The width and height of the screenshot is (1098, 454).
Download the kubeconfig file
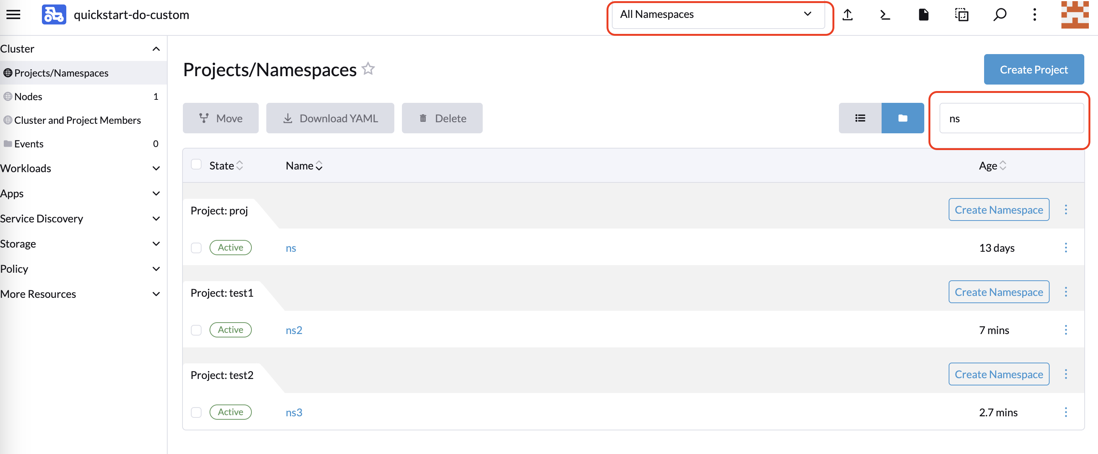click(x=923, y=14)
